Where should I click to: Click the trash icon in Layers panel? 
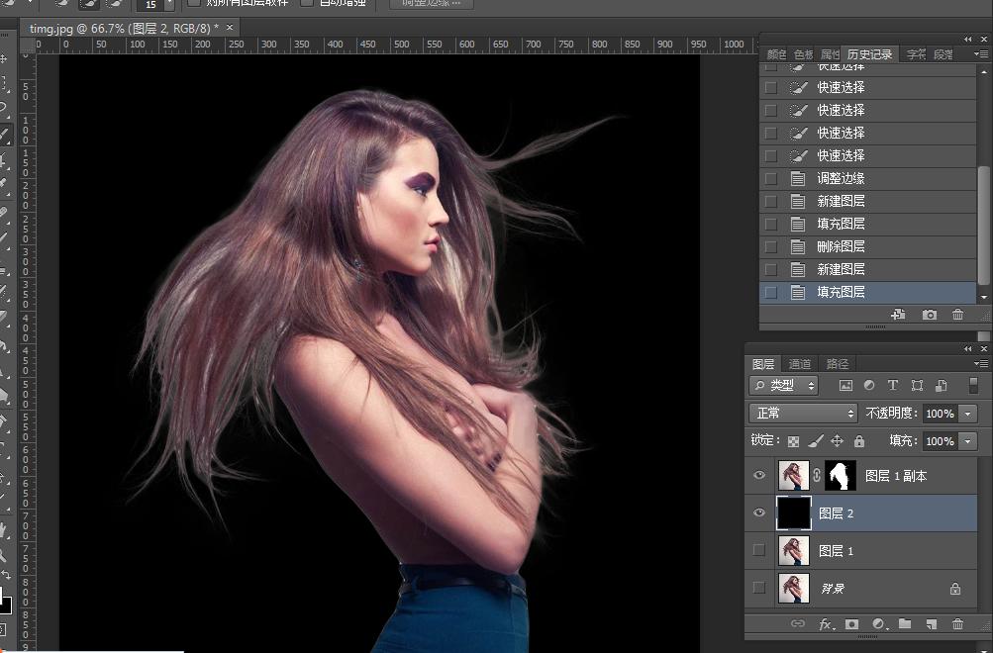tap(957, 624)
